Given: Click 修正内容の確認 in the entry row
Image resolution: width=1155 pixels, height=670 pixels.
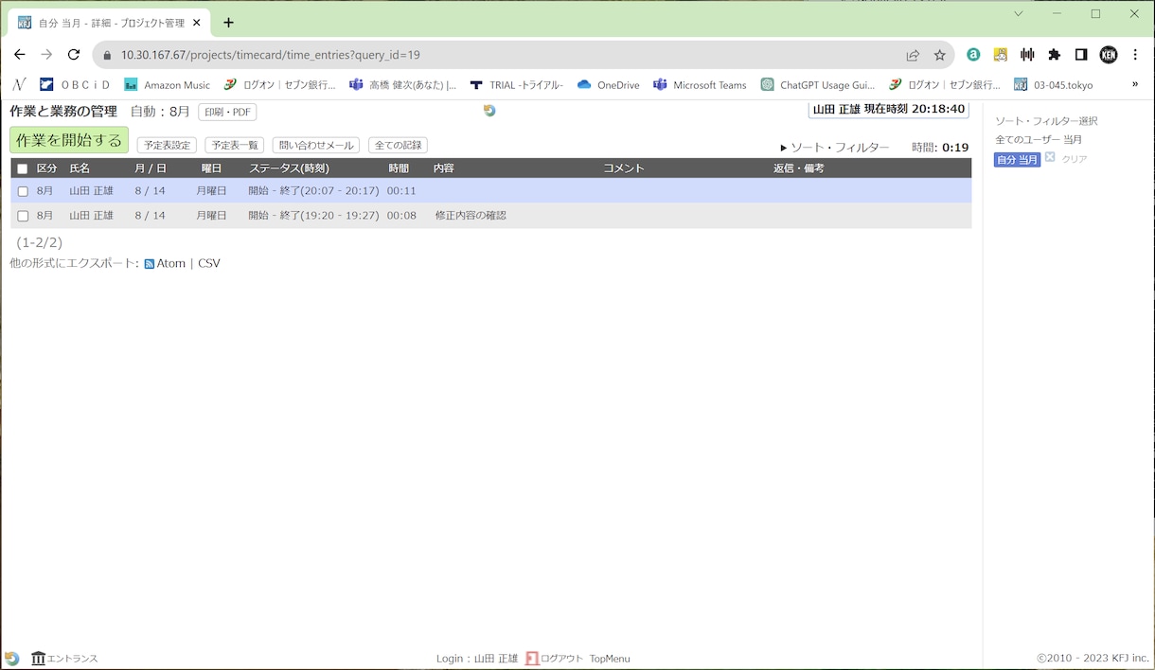Looking at the screenshot, I should tap(471, 216).
